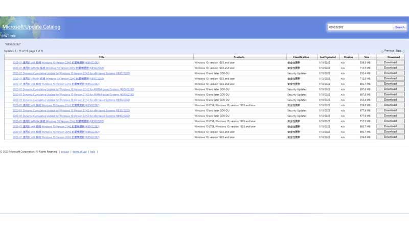Download the x64 Version 20H2 Chinese update
409x230 pixels.
390,132
